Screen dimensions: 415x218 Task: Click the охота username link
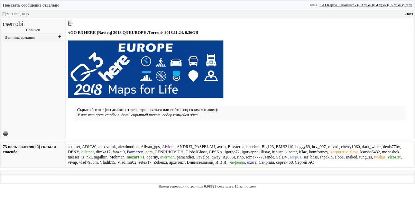point(252,162)
